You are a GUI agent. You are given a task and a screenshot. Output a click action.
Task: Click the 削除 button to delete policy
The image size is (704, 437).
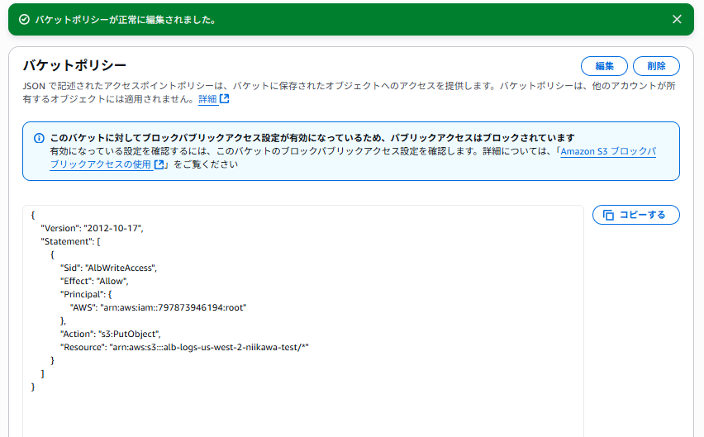click(656, 66)
